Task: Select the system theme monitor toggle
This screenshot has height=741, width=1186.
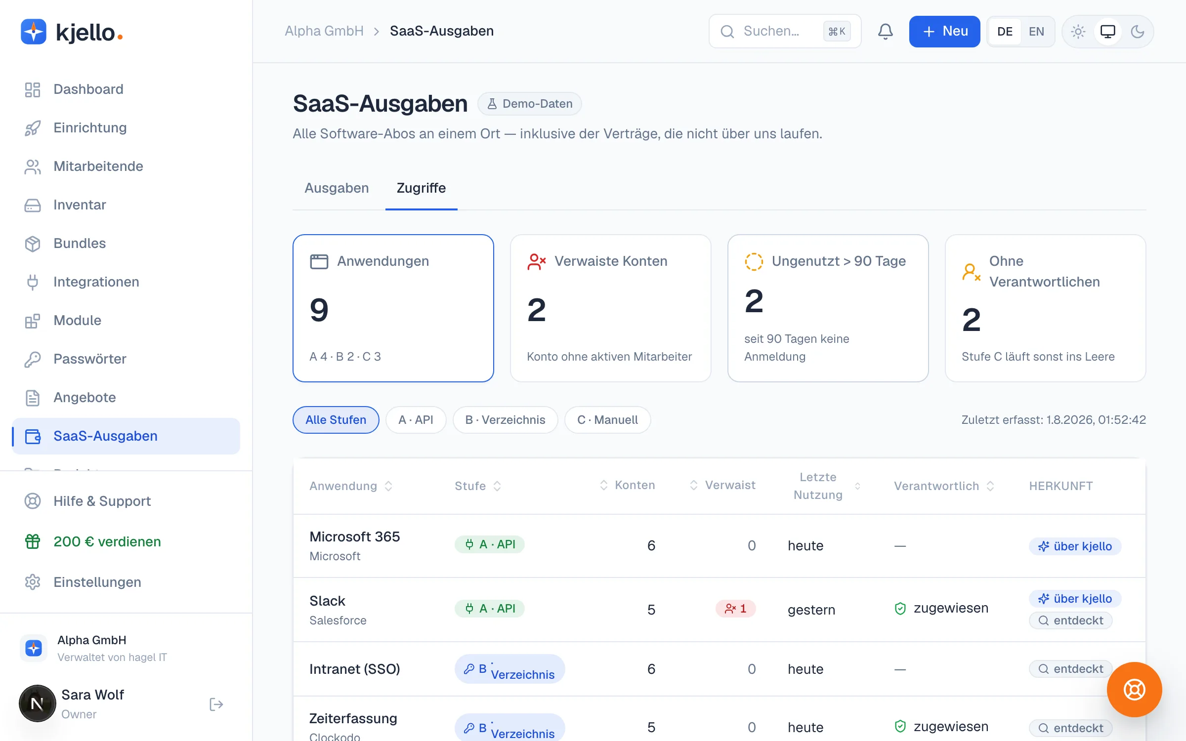Action: pos(1108,32)
